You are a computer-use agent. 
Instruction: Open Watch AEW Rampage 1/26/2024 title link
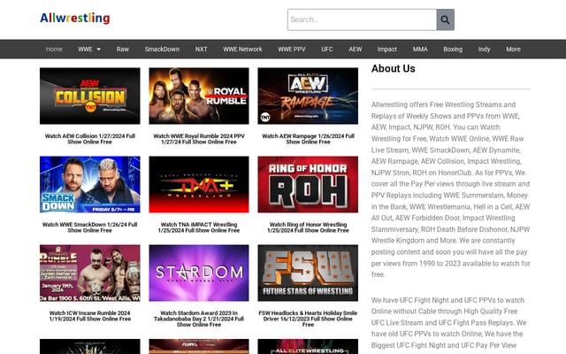pyautogui.click(x=308, y=139)
